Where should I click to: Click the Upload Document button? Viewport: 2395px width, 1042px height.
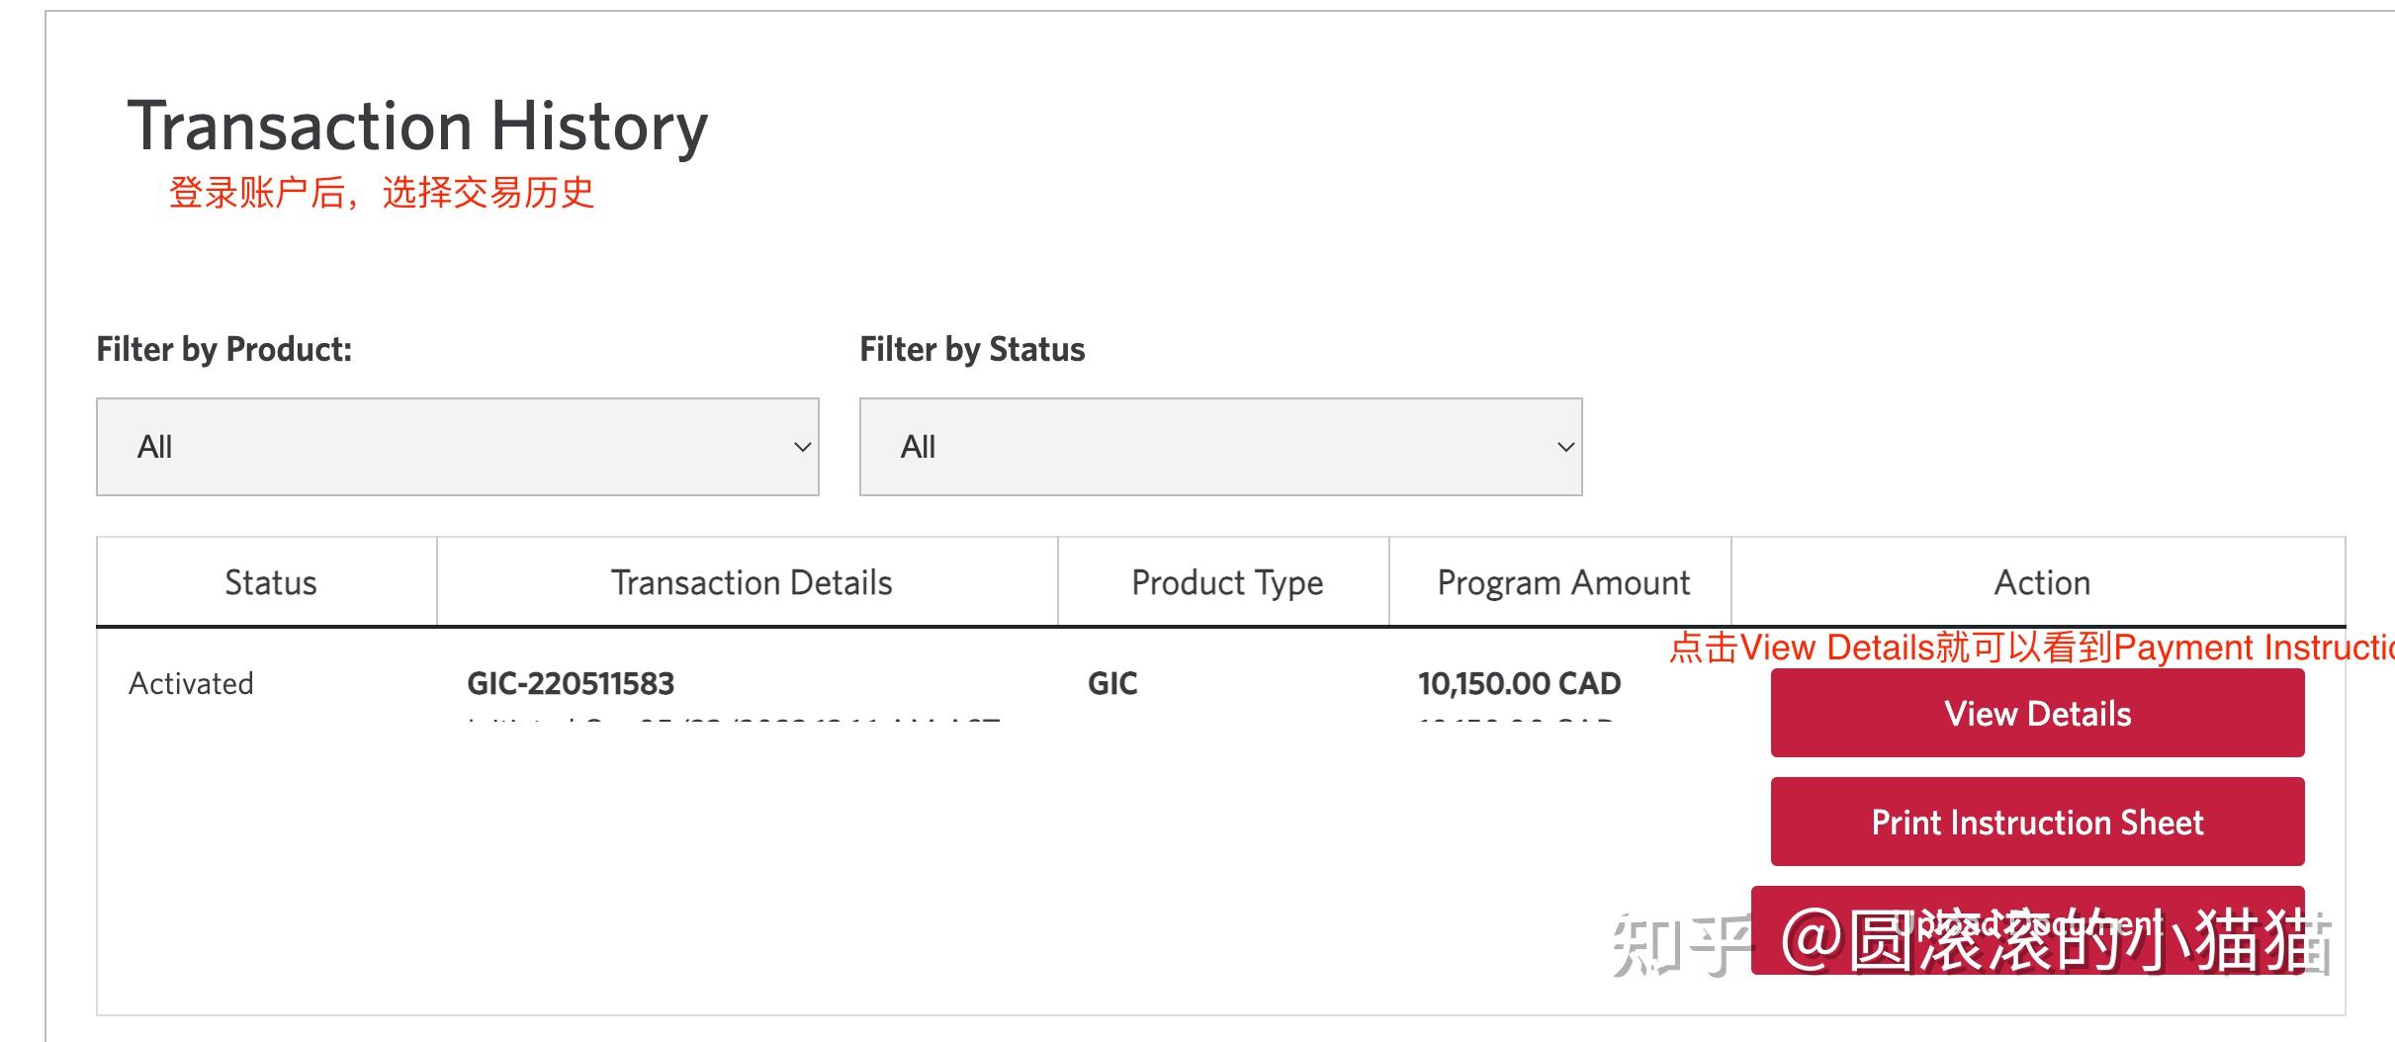click(2036, 927)
